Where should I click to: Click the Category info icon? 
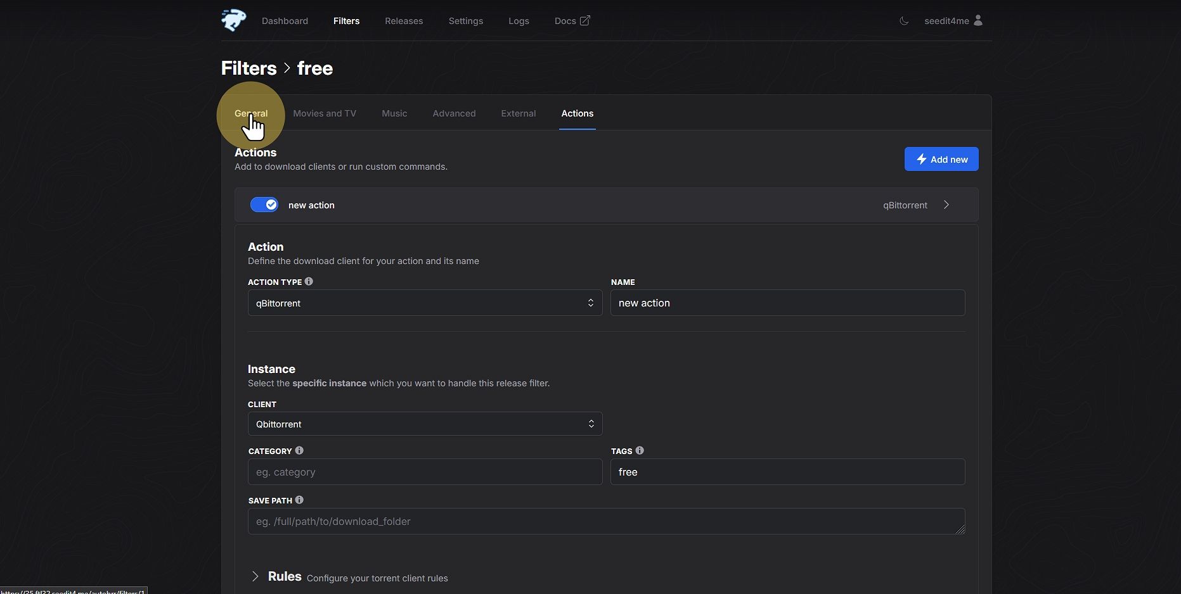299,450
